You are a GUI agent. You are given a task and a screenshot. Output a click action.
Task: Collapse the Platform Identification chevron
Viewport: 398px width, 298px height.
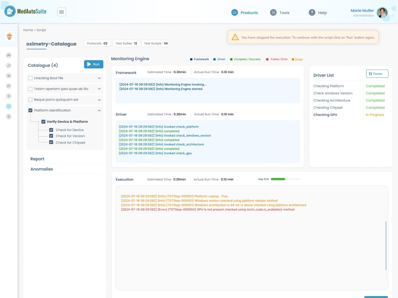(x=99, y=110)
